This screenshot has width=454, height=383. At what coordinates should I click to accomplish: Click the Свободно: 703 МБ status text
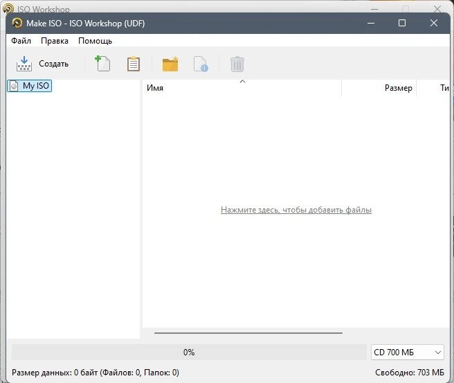(x=410, y=373)
